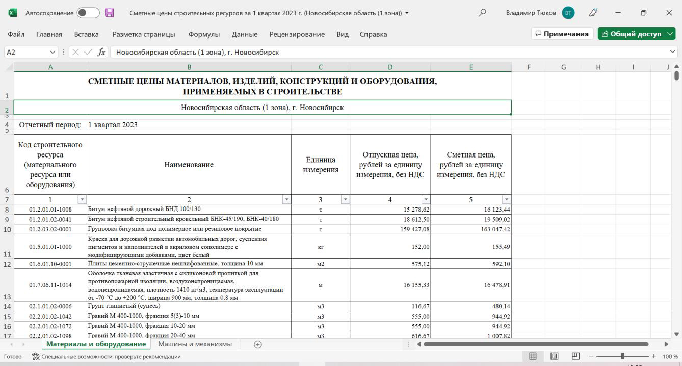Screen dimensions: 682x366
Task: Open the Рецензирование ribbon tab
Action: [297, 34]
